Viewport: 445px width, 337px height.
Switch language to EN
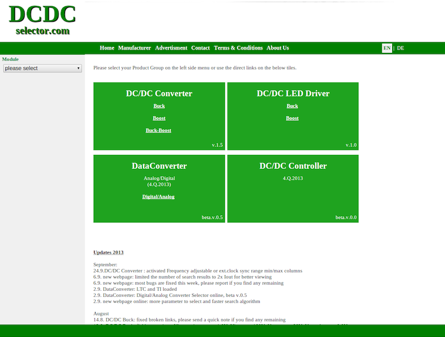387,48
